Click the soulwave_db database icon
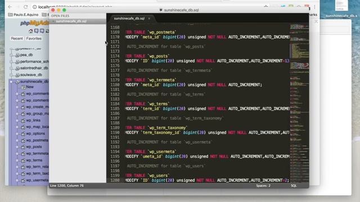This screenshot has height=202, width=360. pyautogui.click(x=17, y=75)
